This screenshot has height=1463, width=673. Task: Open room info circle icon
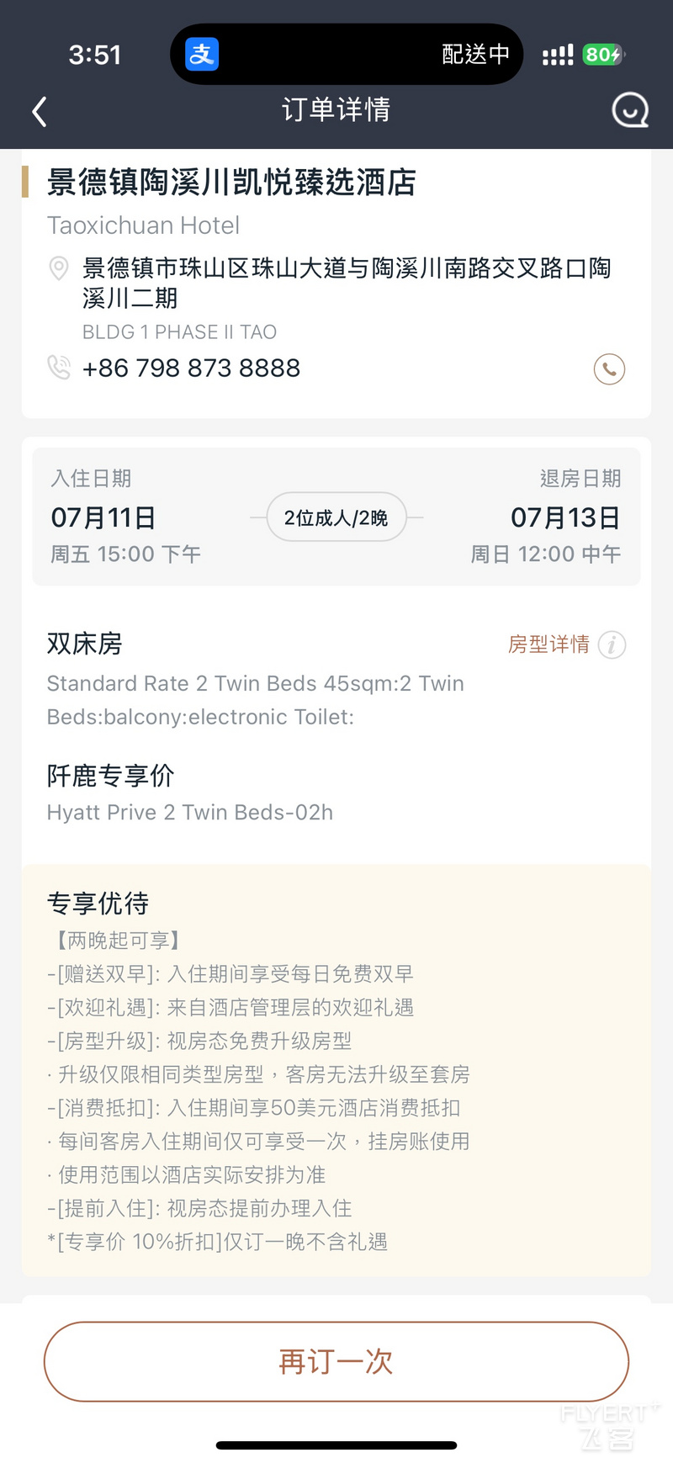612,645
